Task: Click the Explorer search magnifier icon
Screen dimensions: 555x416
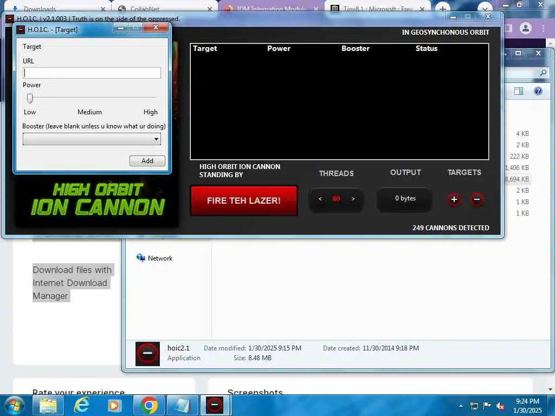Action: pos(543,73)
